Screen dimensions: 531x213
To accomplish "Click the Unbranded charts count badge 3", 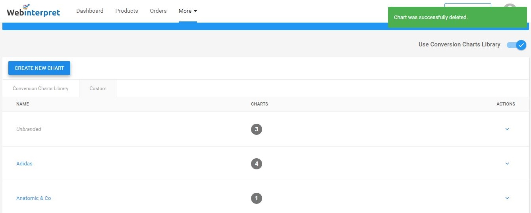I will point(257,129).
